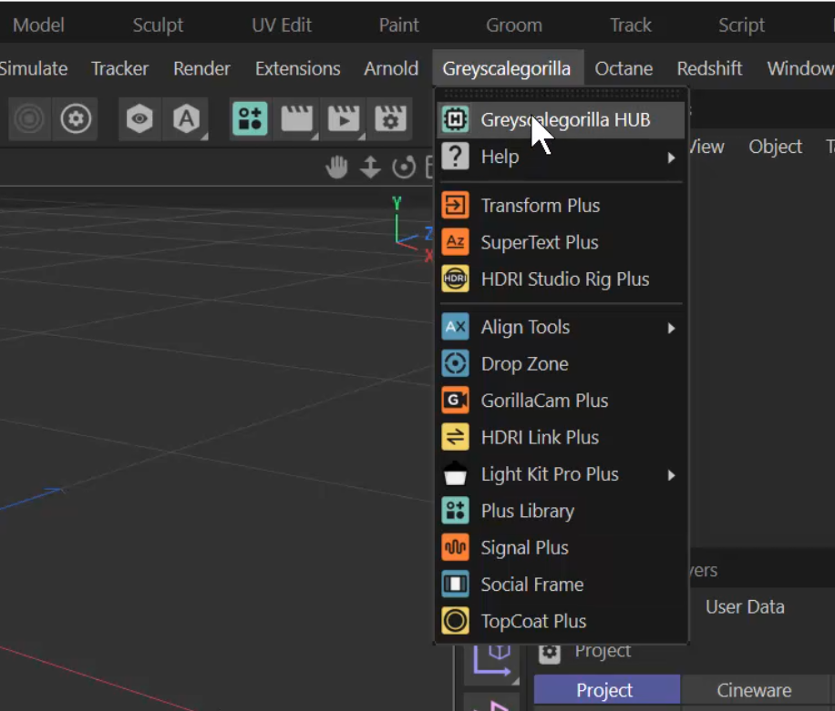
Task: Click the Social Frame icon
Action: [x=455, y=584]
